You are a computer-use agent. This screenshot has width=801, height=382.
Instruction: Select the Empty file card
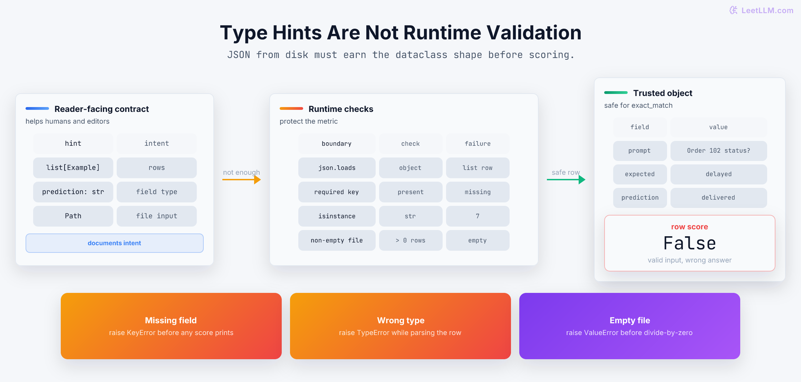630,326
